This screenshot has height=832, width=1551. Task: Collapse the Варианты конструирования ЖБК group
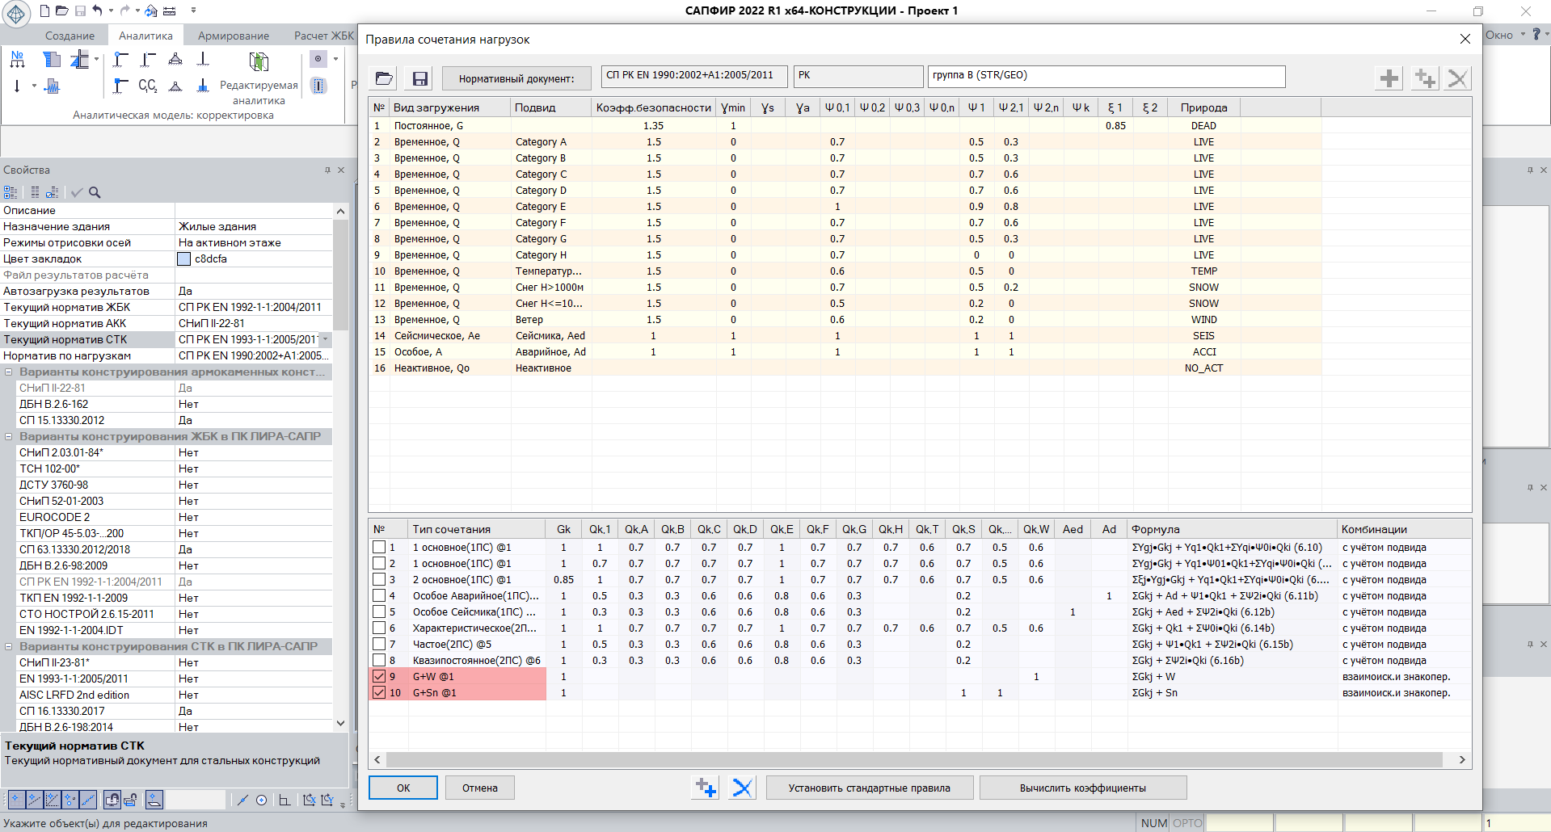(x=9, y=436)
